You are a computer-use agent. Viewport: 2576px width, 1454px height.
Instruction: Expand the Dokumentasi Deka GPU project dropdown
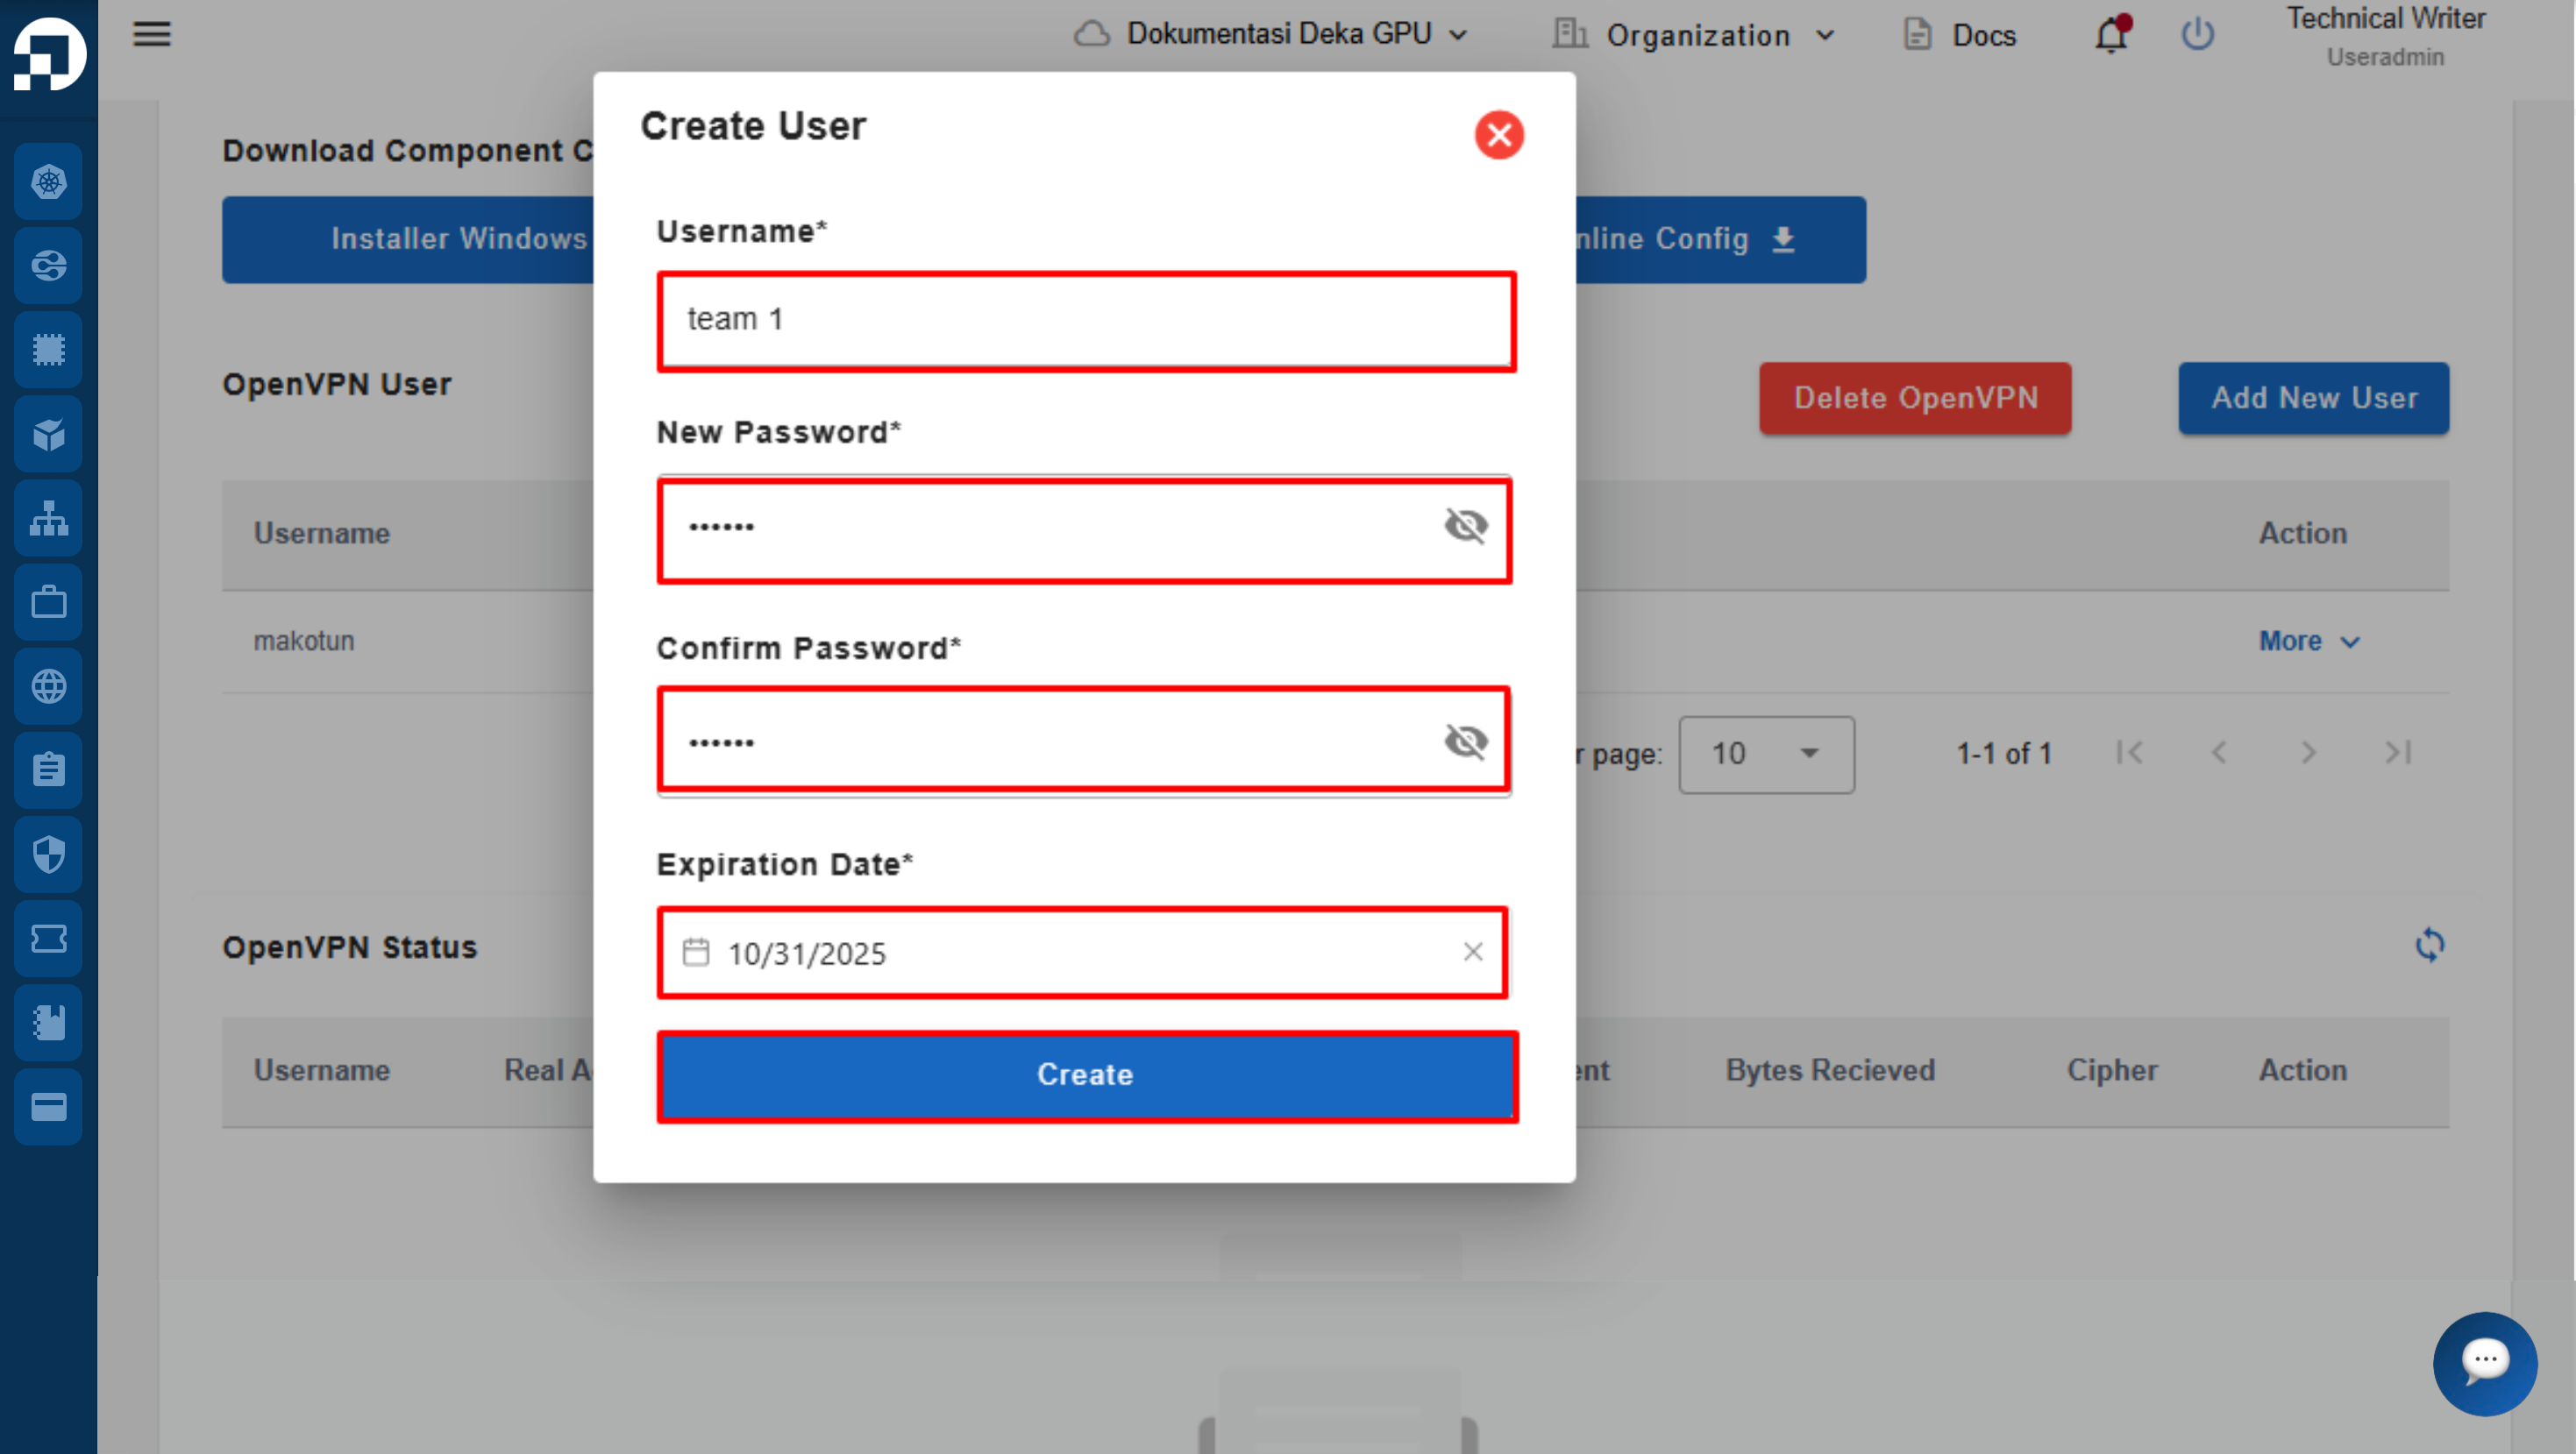tap(1271, 34)
